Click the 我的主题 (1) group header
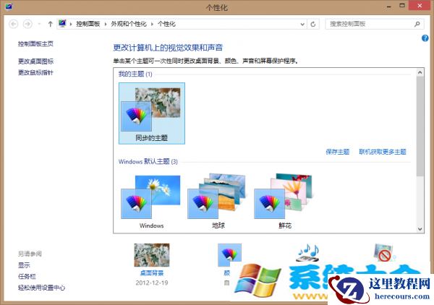434x305 pixels. click(x=135, y=74)
